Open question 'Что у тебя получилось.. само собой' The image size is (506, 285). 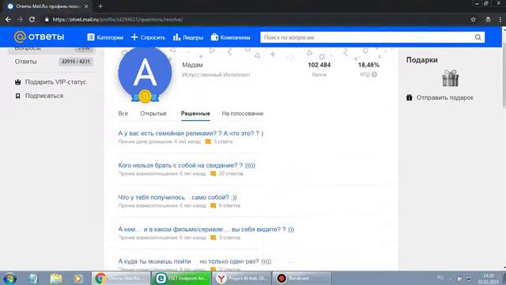177,197
